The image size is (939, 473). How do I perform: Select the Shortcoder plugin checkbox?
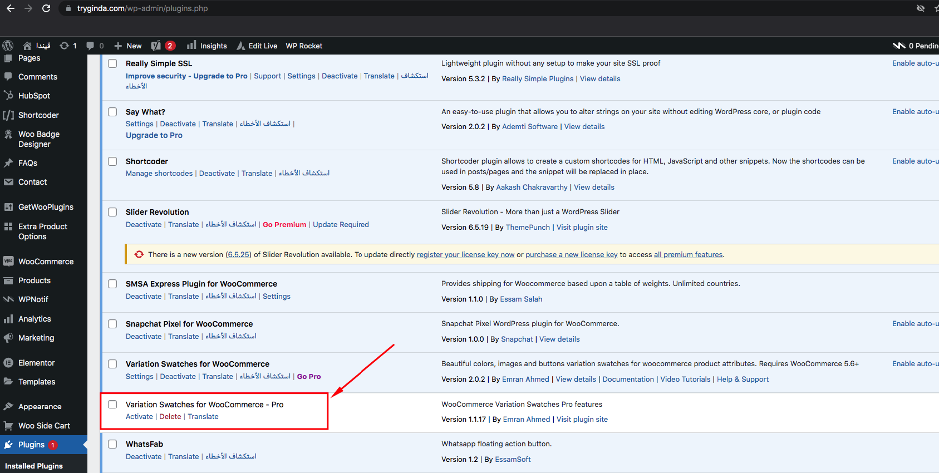tap(112, 161)
